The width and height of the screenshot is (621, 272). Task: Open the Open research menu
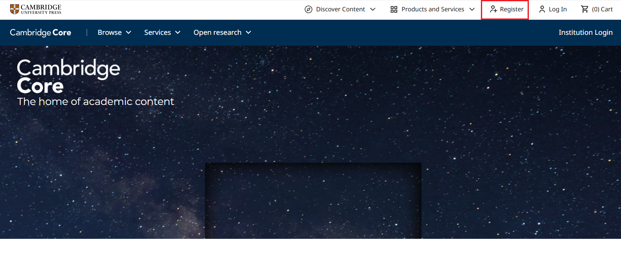pyautogui.click(x=222, y=32)
